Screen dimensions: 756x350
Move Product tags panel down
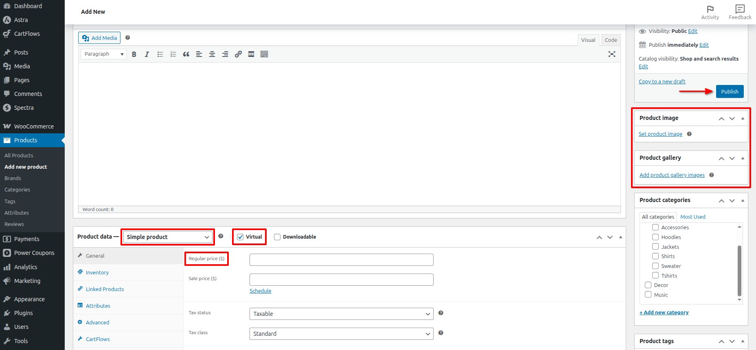point(732,341)
